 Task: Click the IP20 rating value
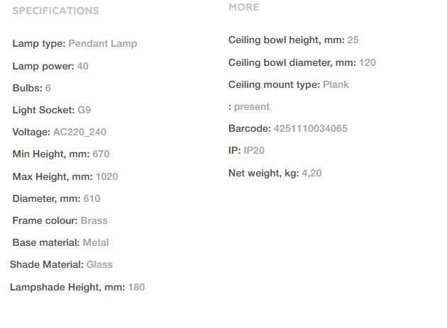coord(254,150)
